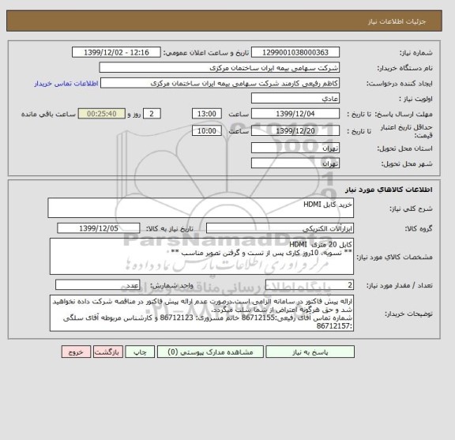Image resolution: width=455 pixels, height=440 pixels.
Task: Click the نام دستگاه خریدار label
Action: [404, 68]
